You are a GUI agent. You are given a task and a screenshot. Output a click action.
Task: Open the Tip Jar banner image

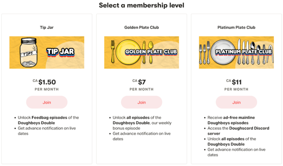coord(47,52)
